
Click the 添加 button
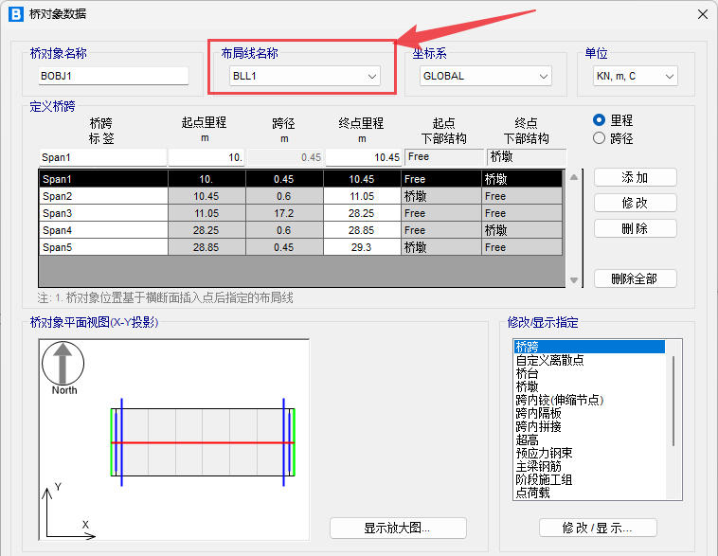(x=635, y=178)
